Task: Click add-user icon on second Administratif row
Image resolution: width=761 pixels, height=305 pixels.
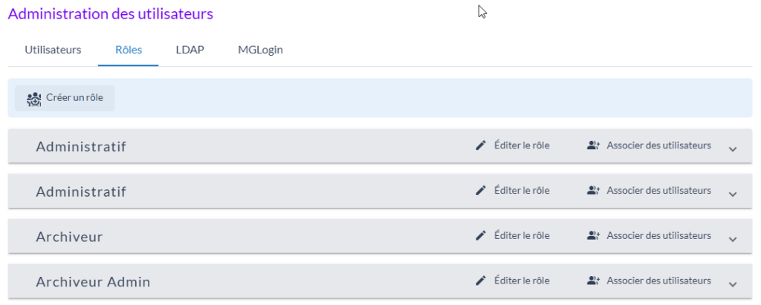Action: pyautogui.click(x=593, y=191)
